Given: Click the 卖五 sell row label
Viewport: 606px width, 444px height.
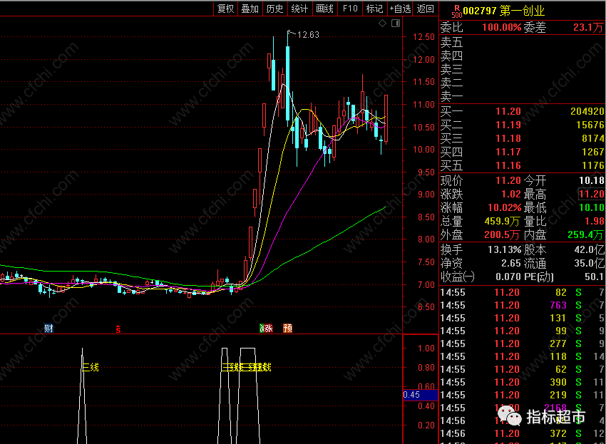Looking at the screenshot, I should pos(451,42).
